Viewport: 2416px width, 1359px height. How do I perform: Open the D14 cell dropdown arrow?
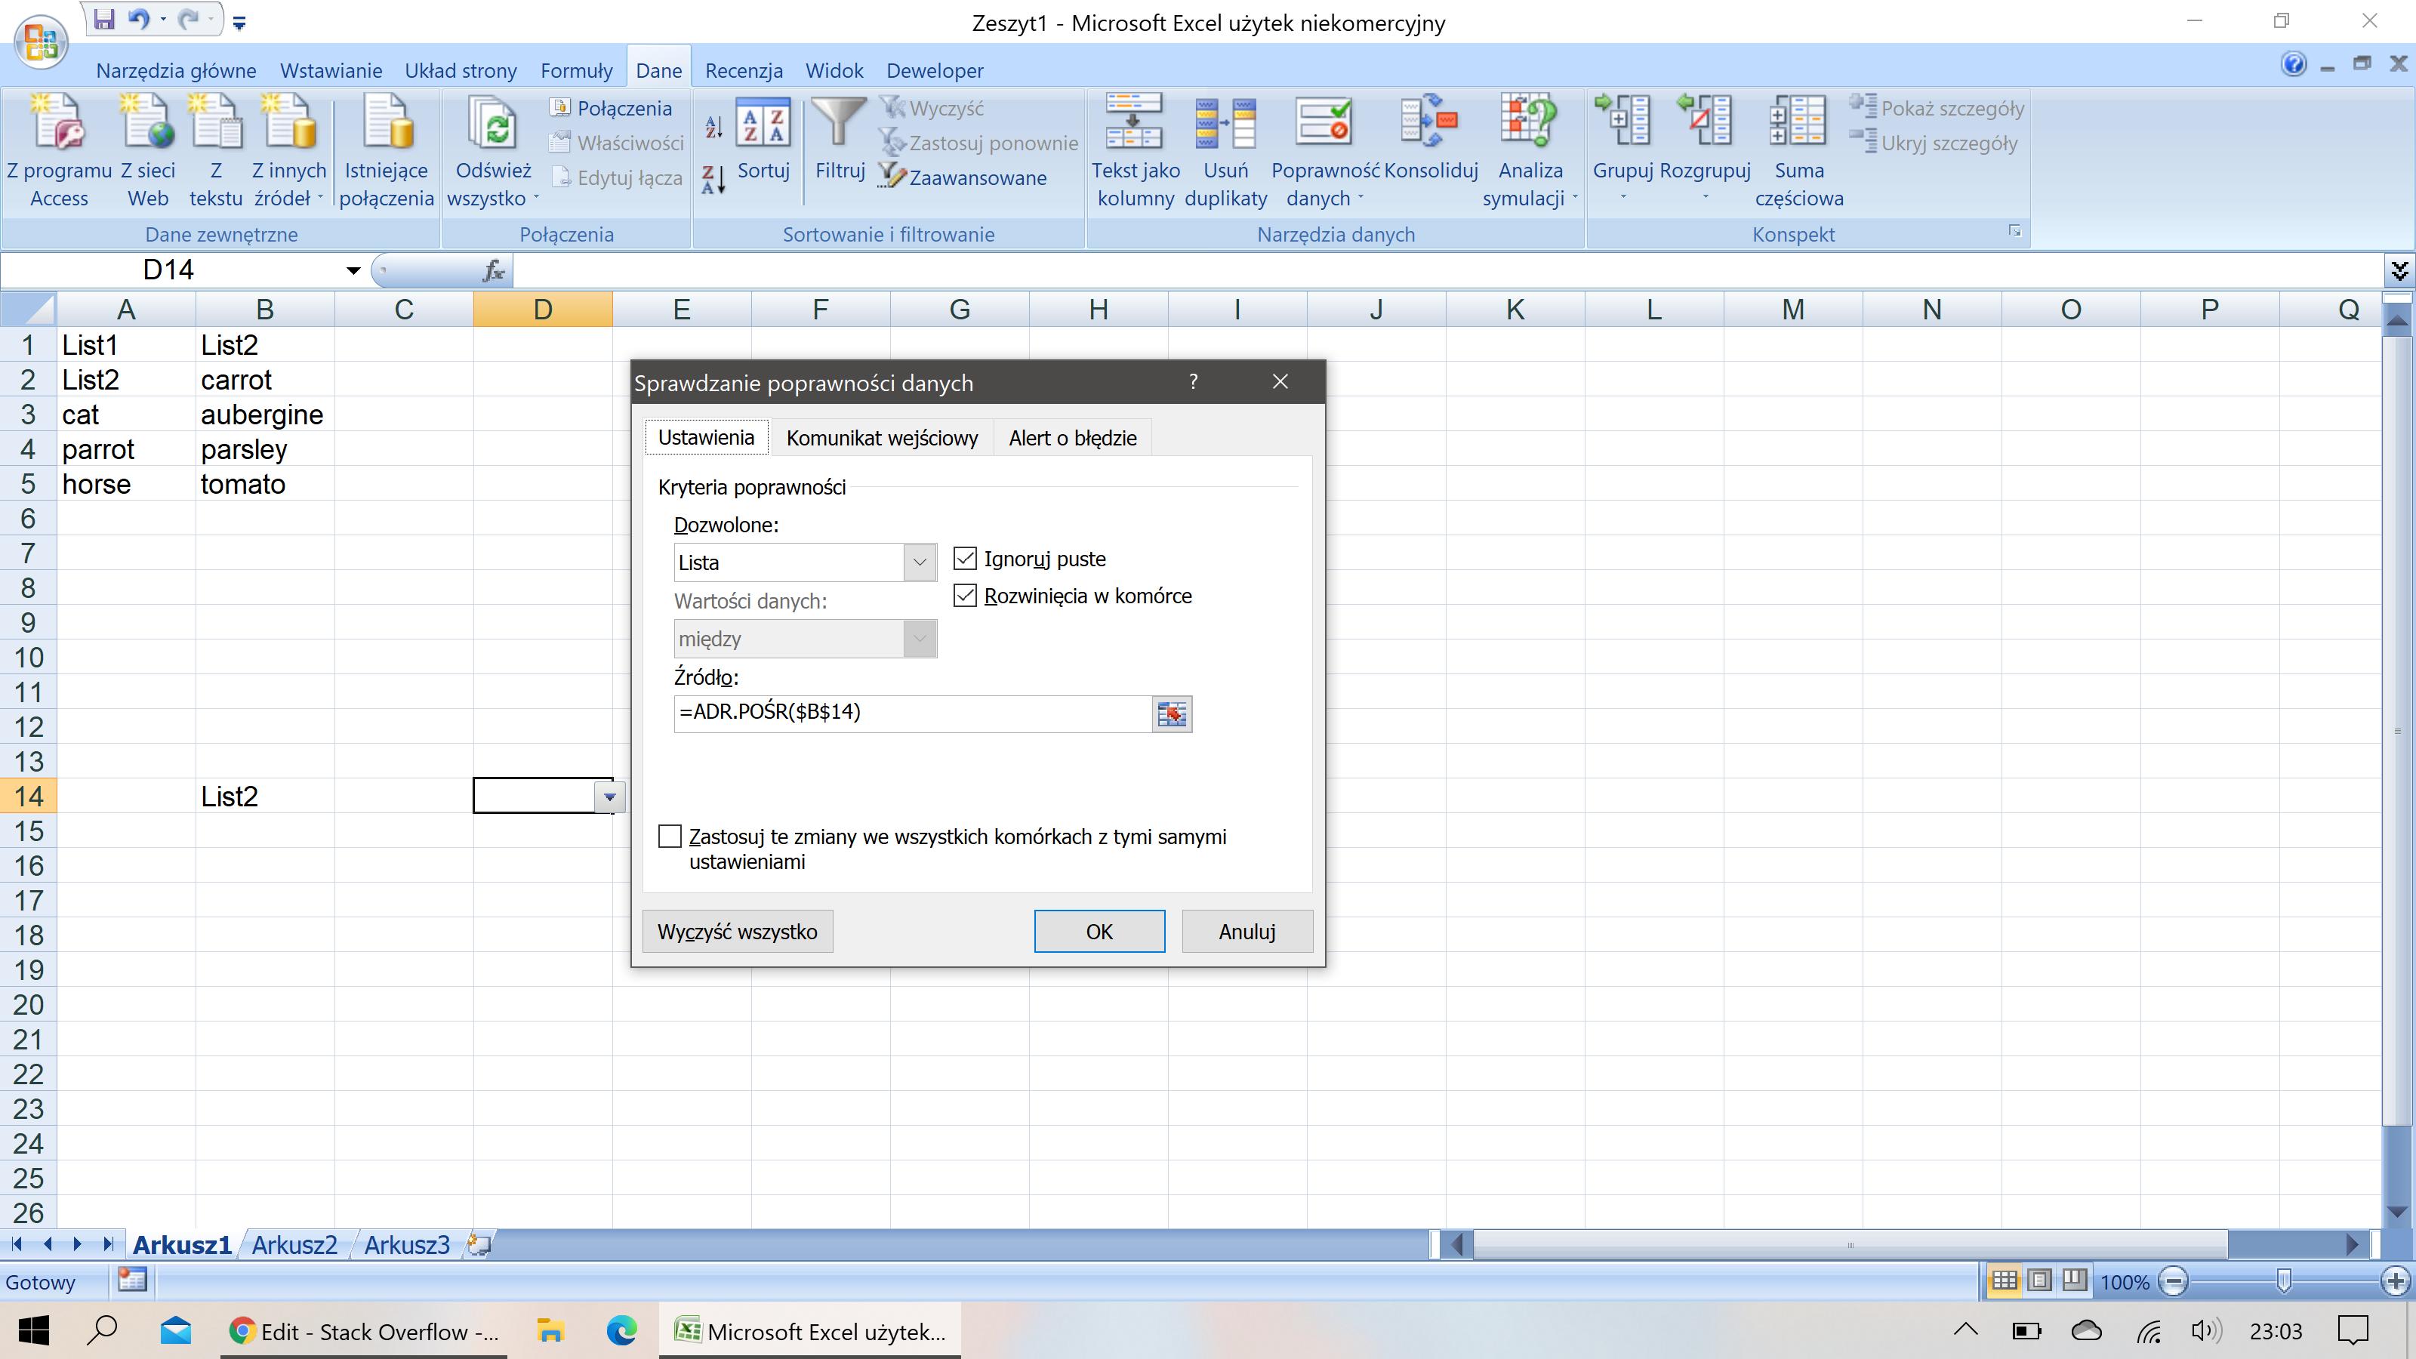pyautogui.click(x=609, y=797)
